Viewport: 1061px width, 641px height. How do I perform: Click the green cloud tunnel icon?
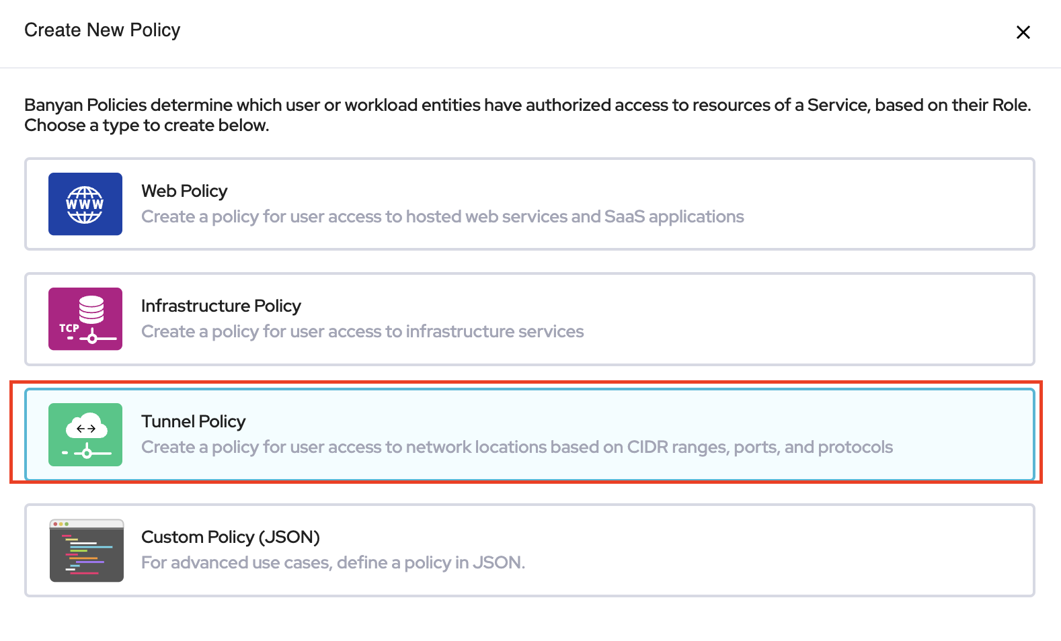click(85, 435)
